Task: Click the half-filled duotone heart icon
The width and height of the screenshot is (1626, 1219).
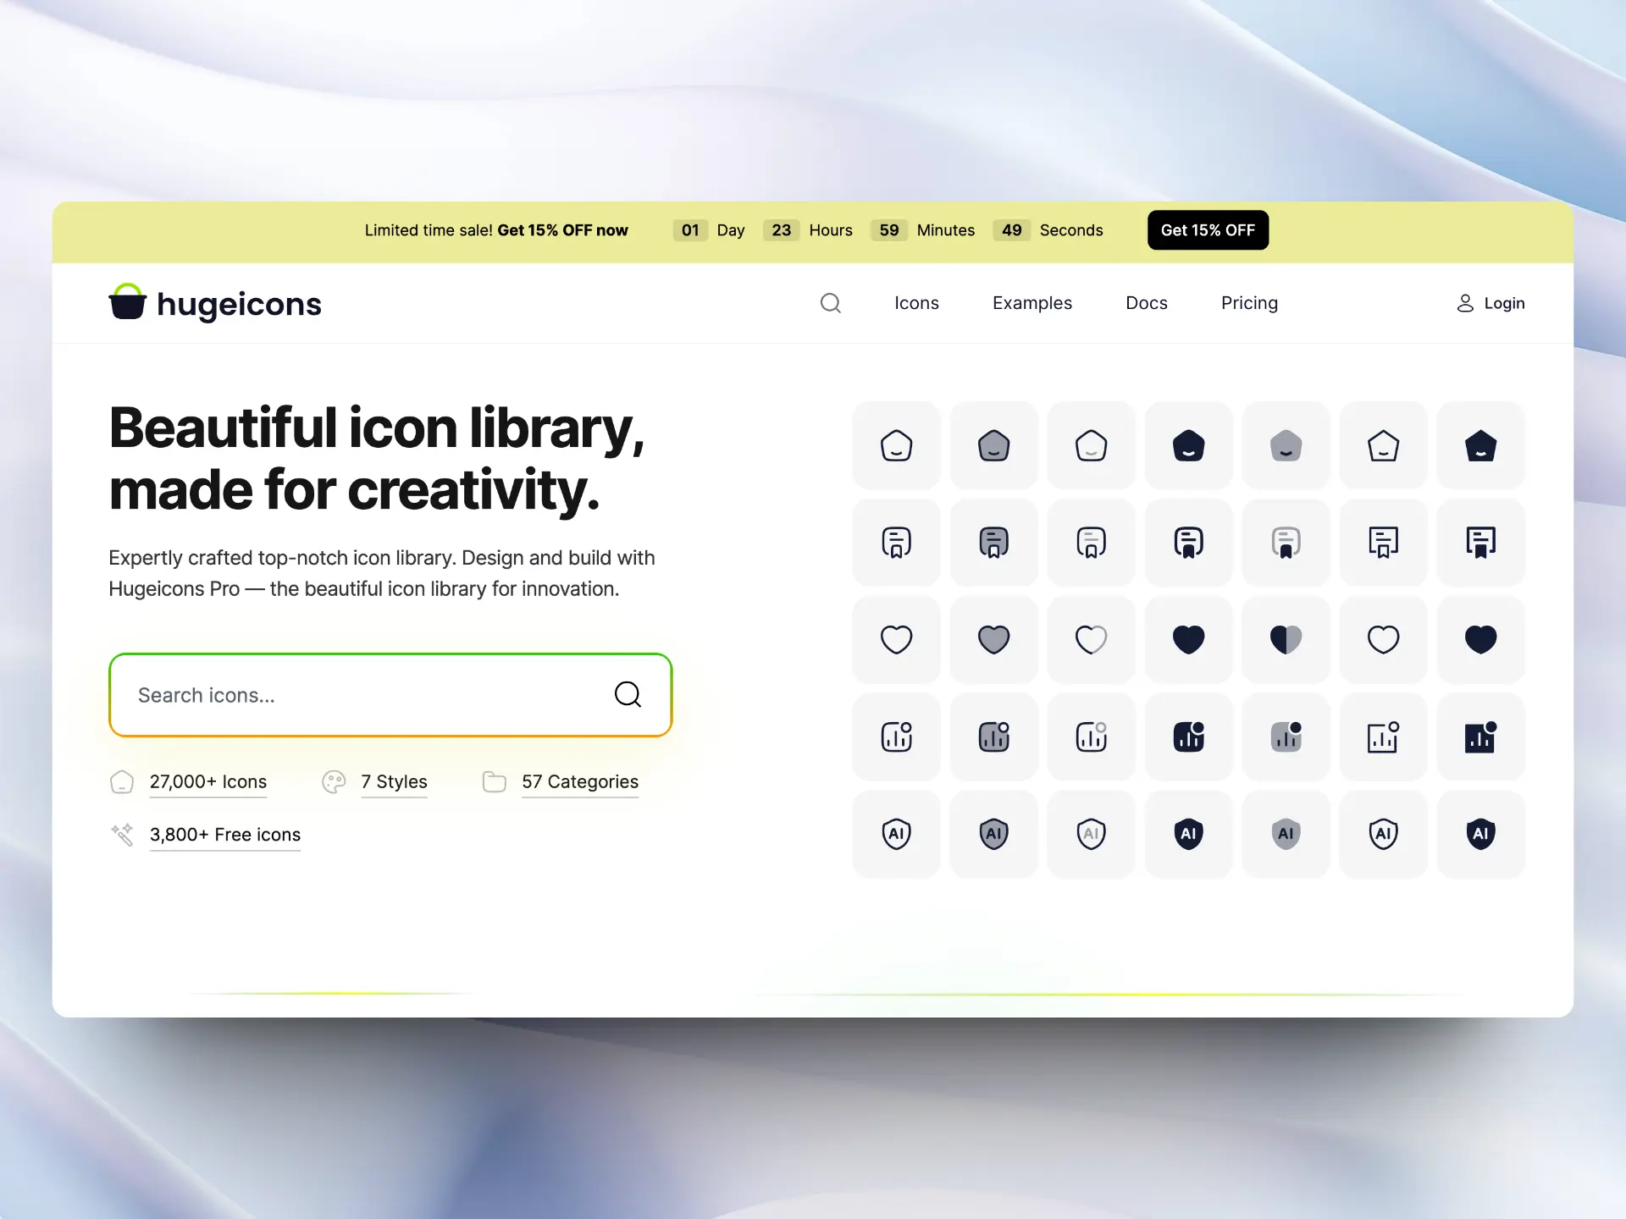Action: 1285,639
